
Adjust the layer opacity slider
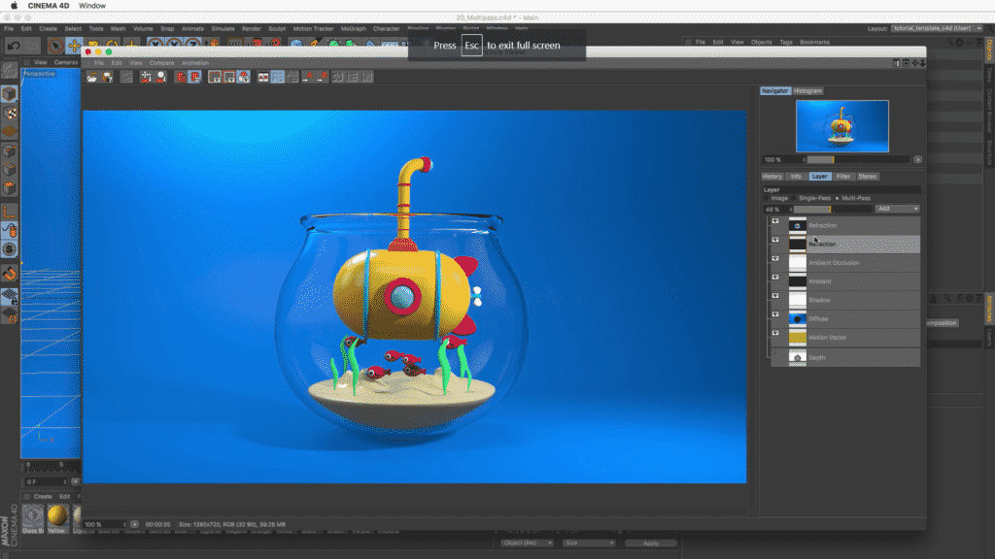click(x=833, y=210)
